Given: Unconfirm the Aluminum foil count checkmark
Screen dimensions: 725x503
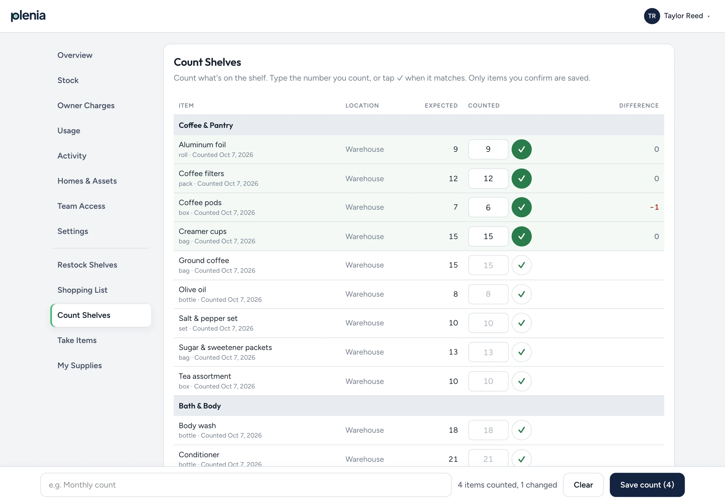Looking at the screenshot, I should 521,149.
